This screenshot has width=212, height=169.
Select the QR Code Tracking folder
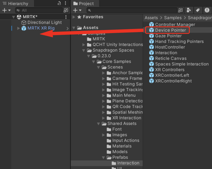pos(125,107)
